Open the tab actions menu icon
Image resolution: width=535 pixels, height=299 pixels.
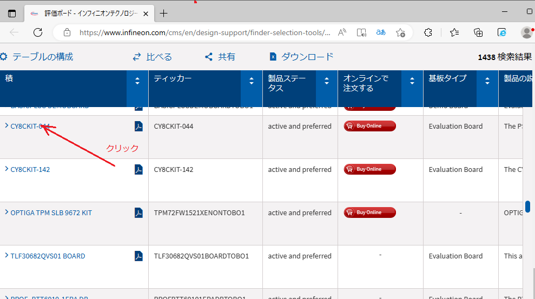point(11,14)
